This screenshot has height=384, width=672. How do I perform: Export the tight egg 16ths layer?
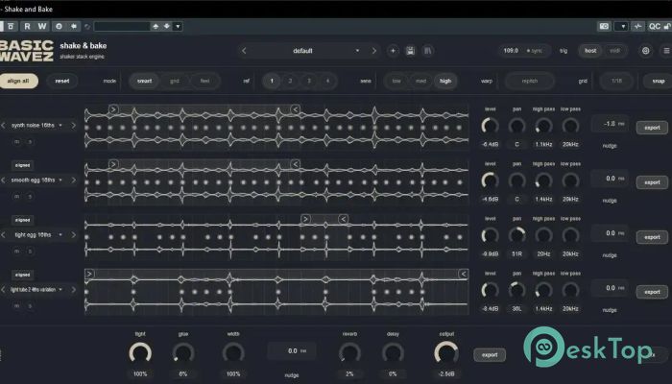tap(652, 237)
